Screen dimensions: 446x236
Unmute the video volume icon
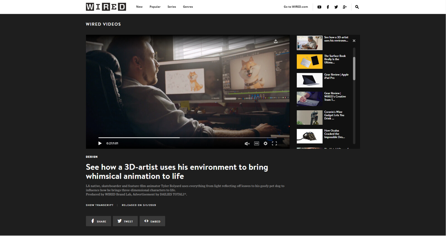(x=247, y=144)
